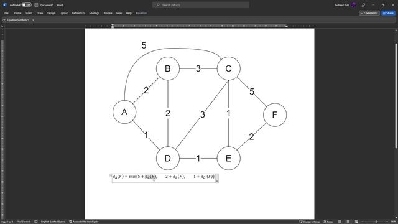The width and height of the screenshot is (398, 224).
Task: Click the equation move handle
Action: (111, 175)
